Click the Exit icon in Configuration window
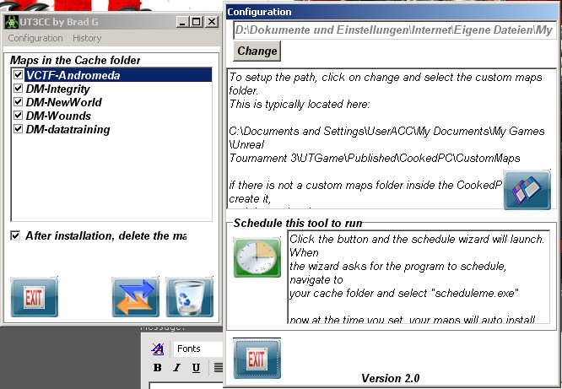Viewport: 562px width, 389px height. pyautogui.click(x=257, y=358)
